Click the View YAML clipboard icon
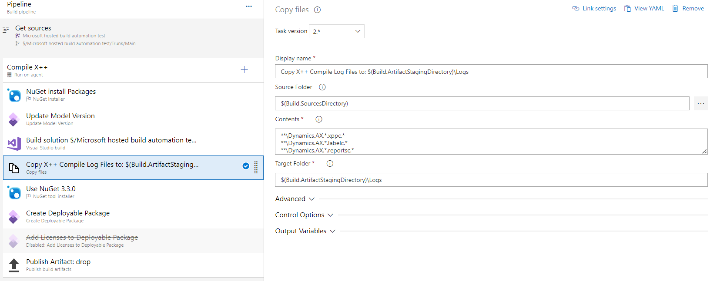 [627, 8]
